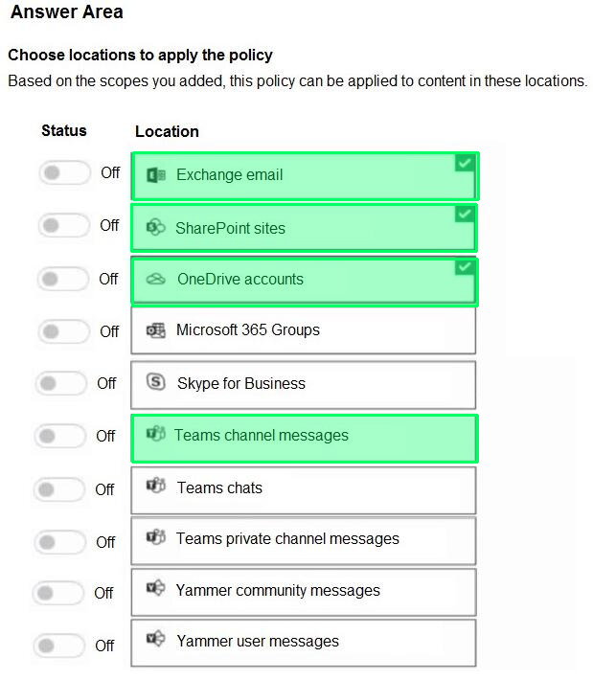This screenshot has width=593, height=680.
Task: Click the Skype for Business icon
Action: point(156,382)
